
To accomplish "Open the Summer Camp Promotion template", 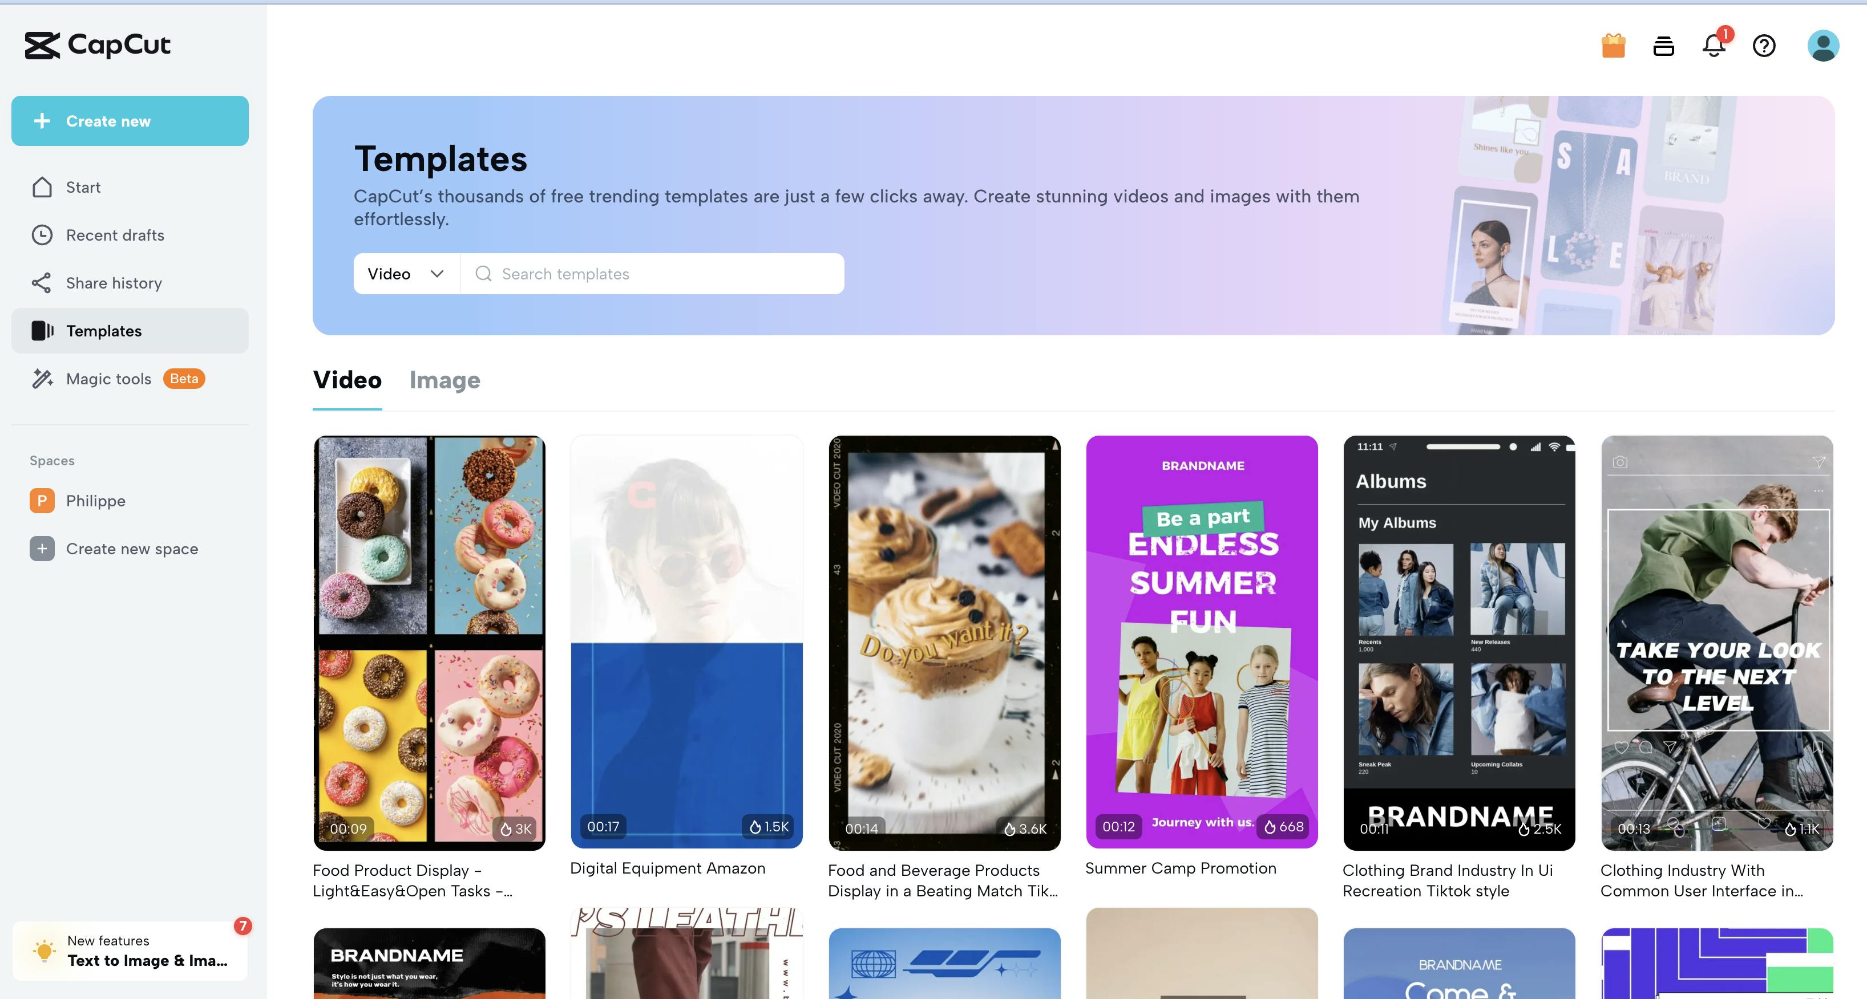I will (1202, 642).
